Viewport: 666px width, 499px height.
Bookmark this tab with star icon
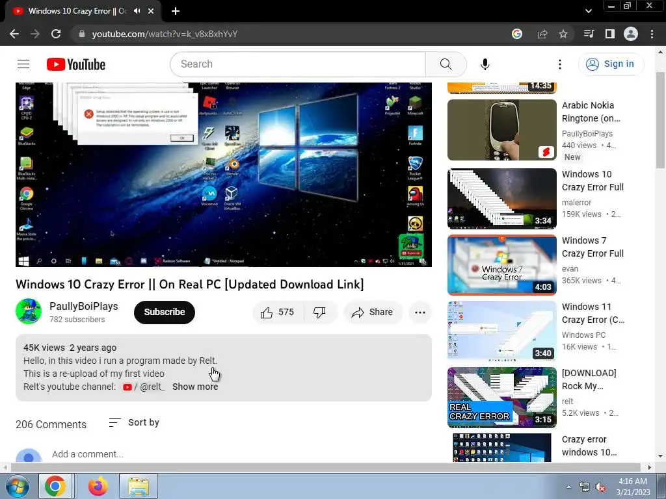563,34
